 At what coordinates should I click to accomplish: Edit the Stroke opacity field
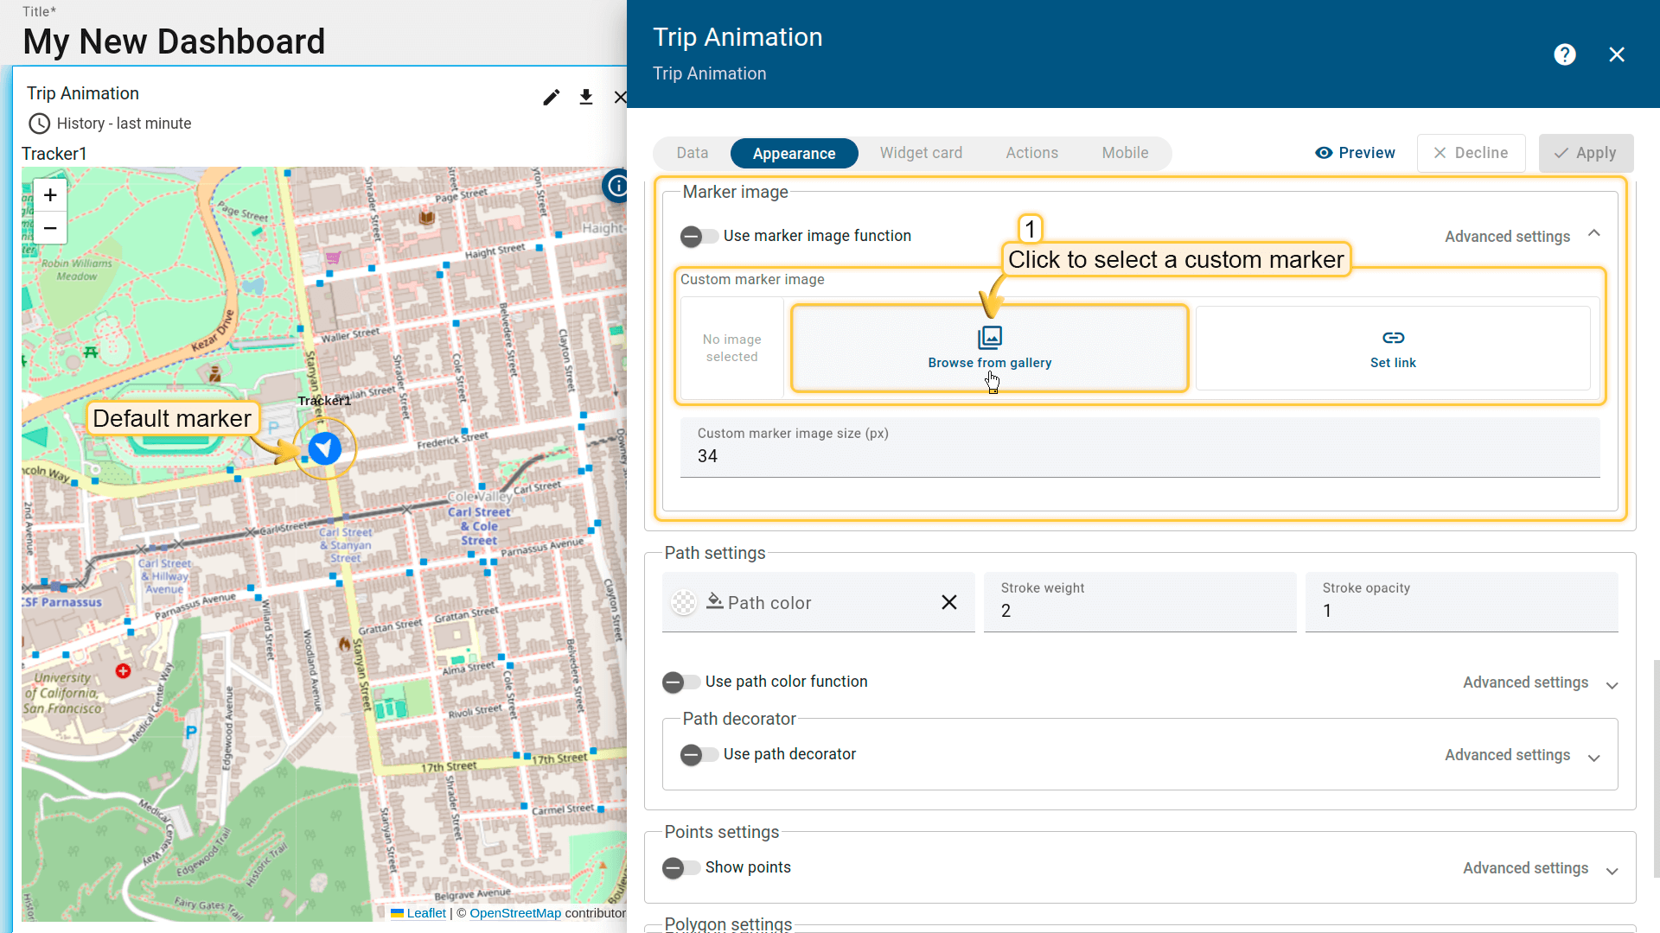1461,601
